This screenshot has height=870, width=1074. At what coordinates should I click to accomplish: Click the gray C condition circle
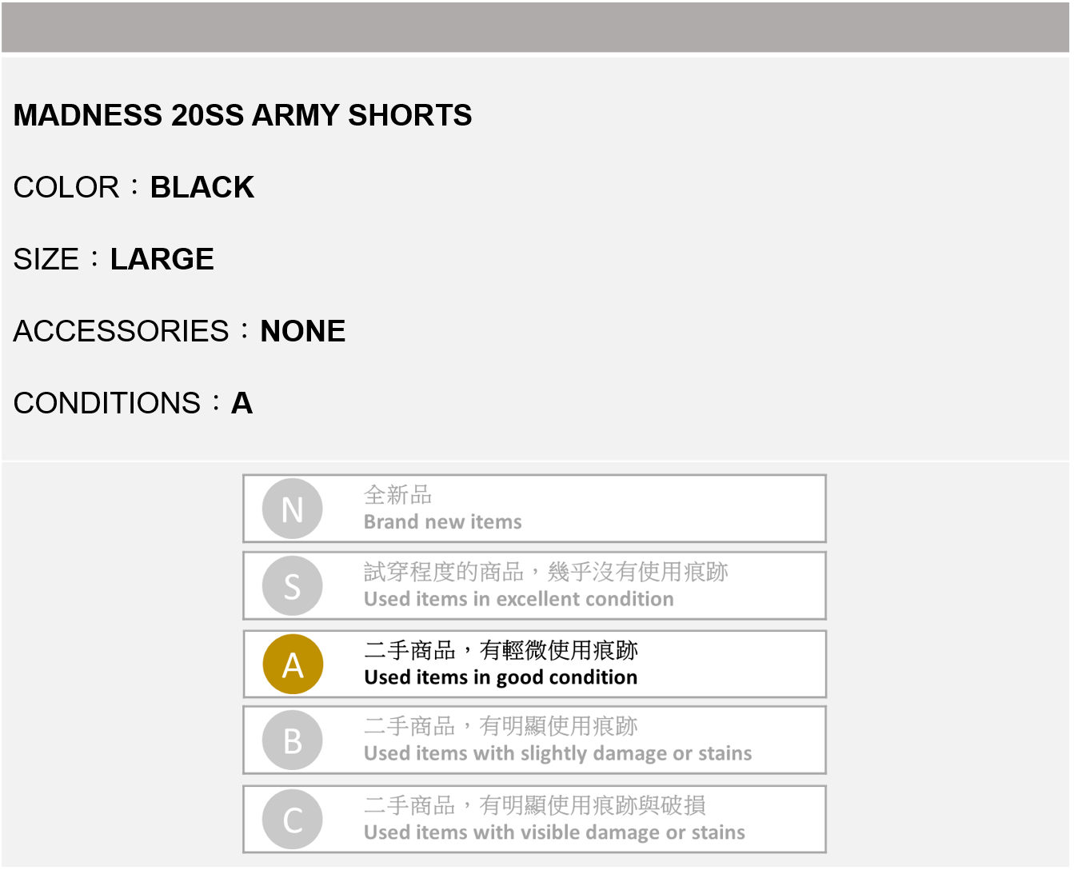(293, 820)
